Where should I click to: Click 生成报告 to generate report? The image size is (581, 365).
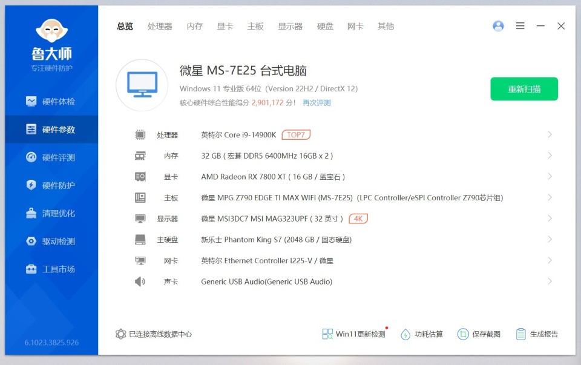(537, 334)
